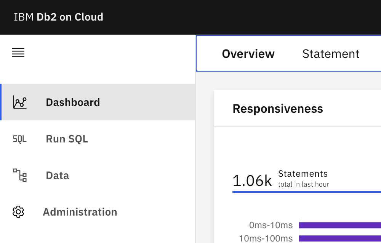Go to the Data section
The image size is (381, 243).
coord(98,176)
